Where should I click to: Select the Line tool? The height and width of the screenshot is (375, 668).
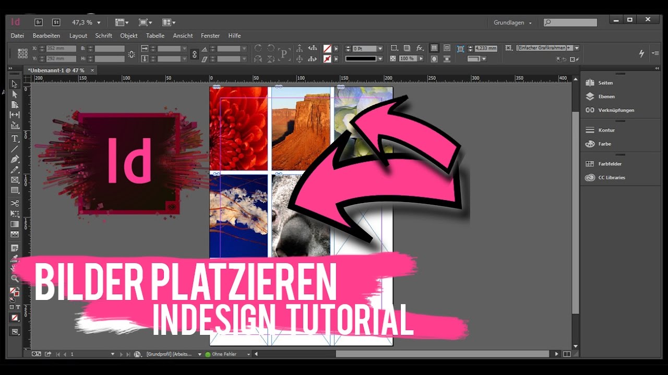tap(15, 149)
